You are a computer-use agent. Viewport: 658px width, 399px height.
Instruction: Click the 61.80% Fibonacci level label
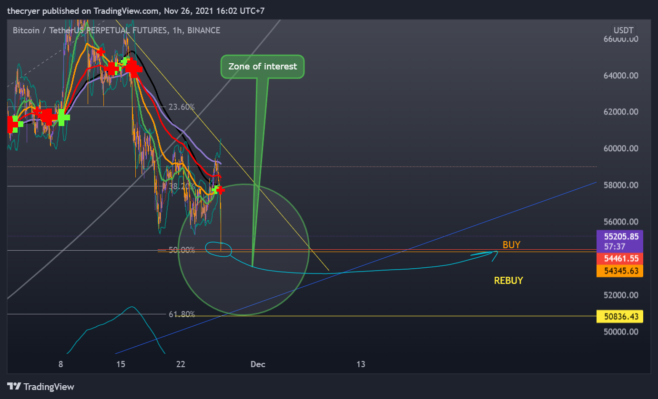click(x=182, y=314)
